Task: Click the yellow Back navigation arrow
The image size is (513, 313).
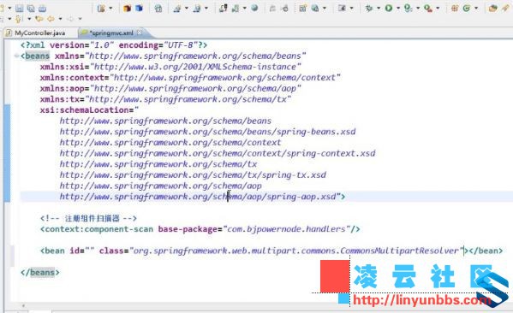Action: [51, 19]
